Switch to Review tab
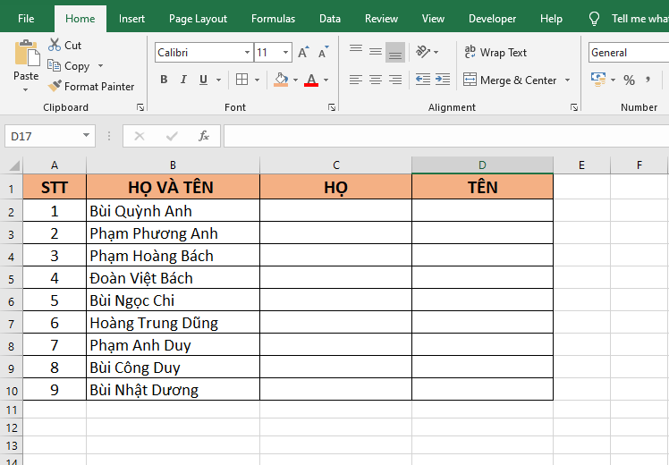Image resolution: width=669 pixels, height=465 pixels. coord(381,19)
